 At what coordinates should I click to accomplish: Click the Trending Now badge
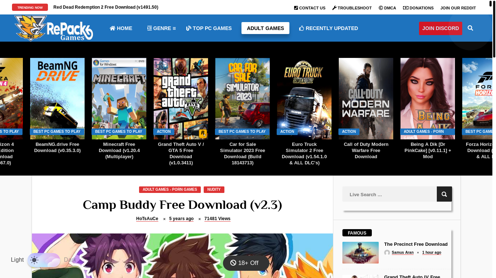coord(30,7)
